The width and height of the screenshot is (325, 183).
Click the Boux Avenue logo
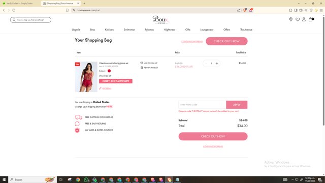[x=161, y=20]
